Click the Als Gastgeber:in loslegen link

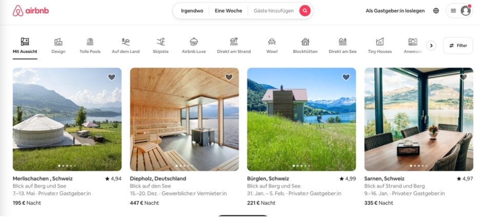[x=395, y=11]
